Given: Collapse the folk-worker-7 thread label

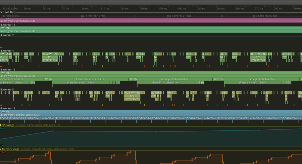Looking at the screenshot, I should click(x=7, y=35).
